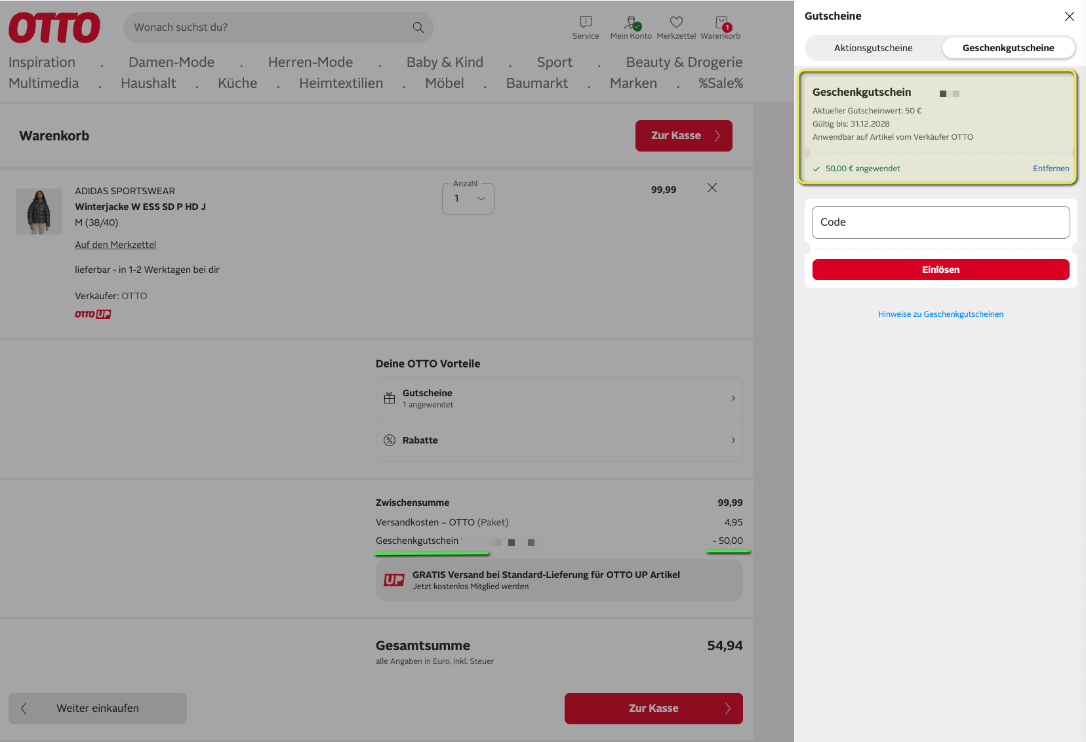
Task: Click Weiter einkaufen button
Action: tap(98, 709)
